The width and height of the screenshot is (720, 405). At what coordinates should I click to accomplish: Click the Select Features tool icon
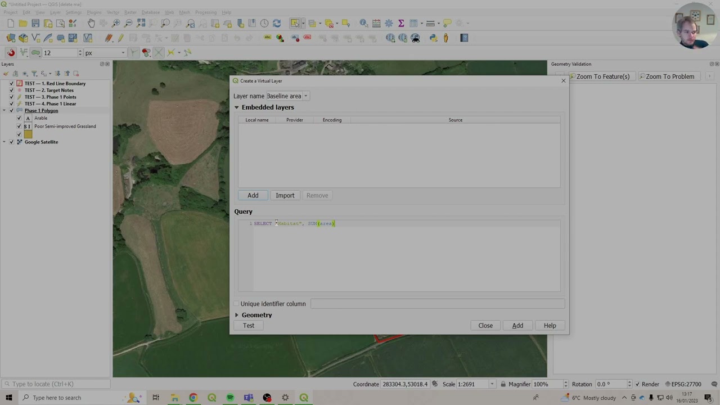click(x=295, y=23)
